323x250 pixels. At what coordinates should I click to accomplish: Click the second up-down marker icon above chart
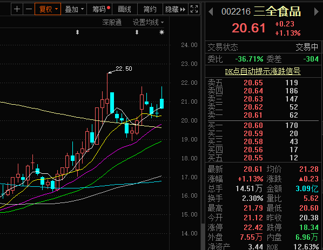tap(137, 32)
